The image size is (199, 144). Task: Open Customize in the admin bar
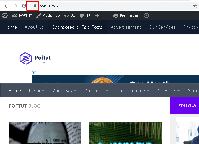tap(48, 15)
